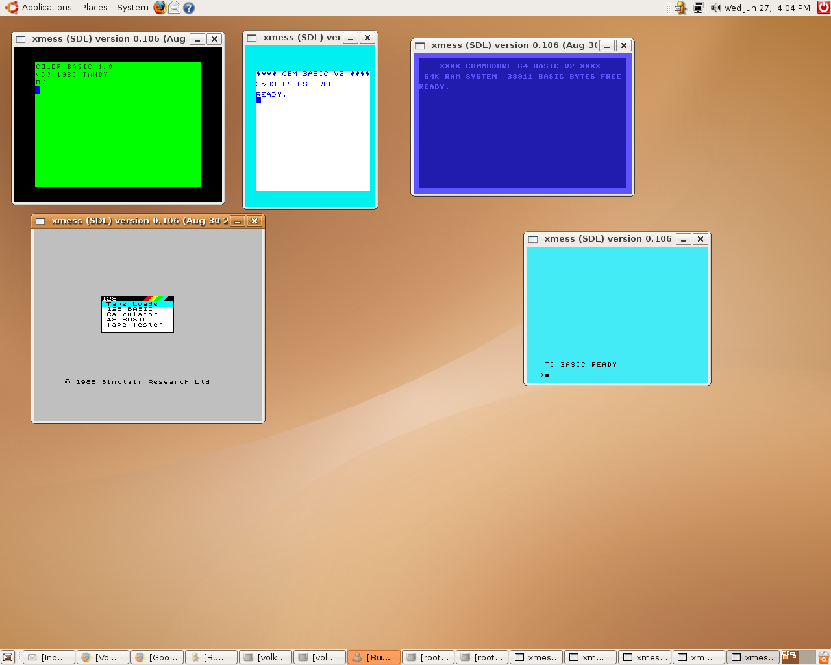Click 'READY.' prompt in Commodore 64 window
The height and width of the screenshot is (665, 831).
(x=434, y=87)
